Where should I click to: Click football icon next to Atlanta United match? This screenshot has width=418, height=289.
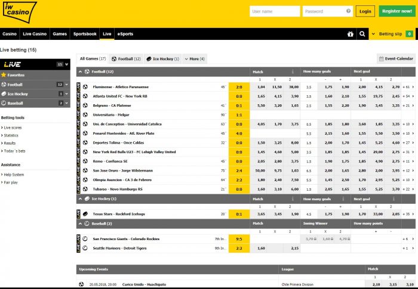coord(85,96)
